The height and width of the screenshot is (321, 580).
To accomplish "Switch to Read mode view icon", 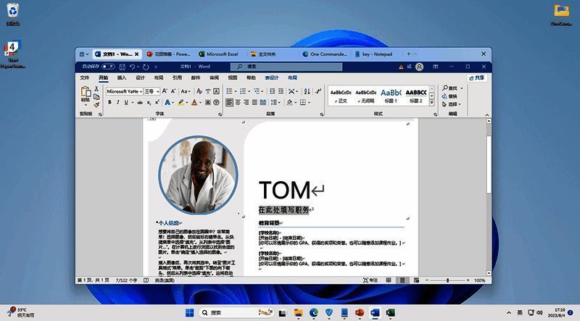I will tap(389, 280).
